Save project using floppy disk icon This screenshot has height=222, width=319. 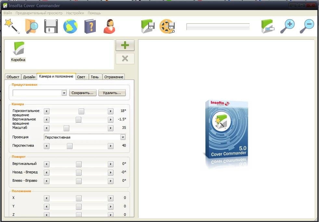pyautogui.click(x=51, y=26)
